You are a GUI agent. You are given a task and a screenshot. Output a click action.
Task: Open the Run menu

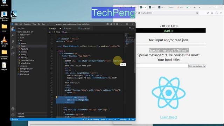pos(43,24)
